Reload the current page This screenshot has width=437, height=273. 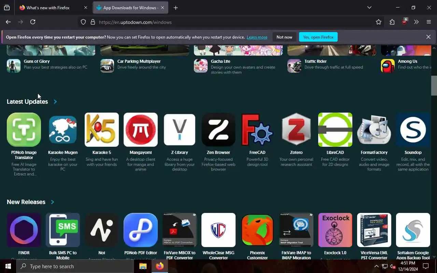(x=33, y=22)
